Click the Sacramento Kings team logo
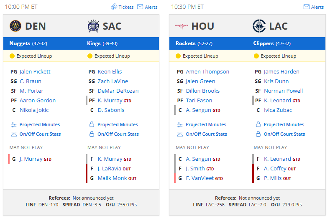Viewport: 330px width, 218px height. 93,26
